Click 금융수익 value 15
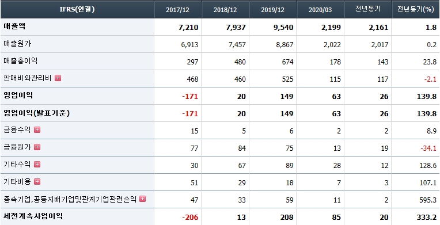Screen dimensions: 440x225 pos(195,131)
